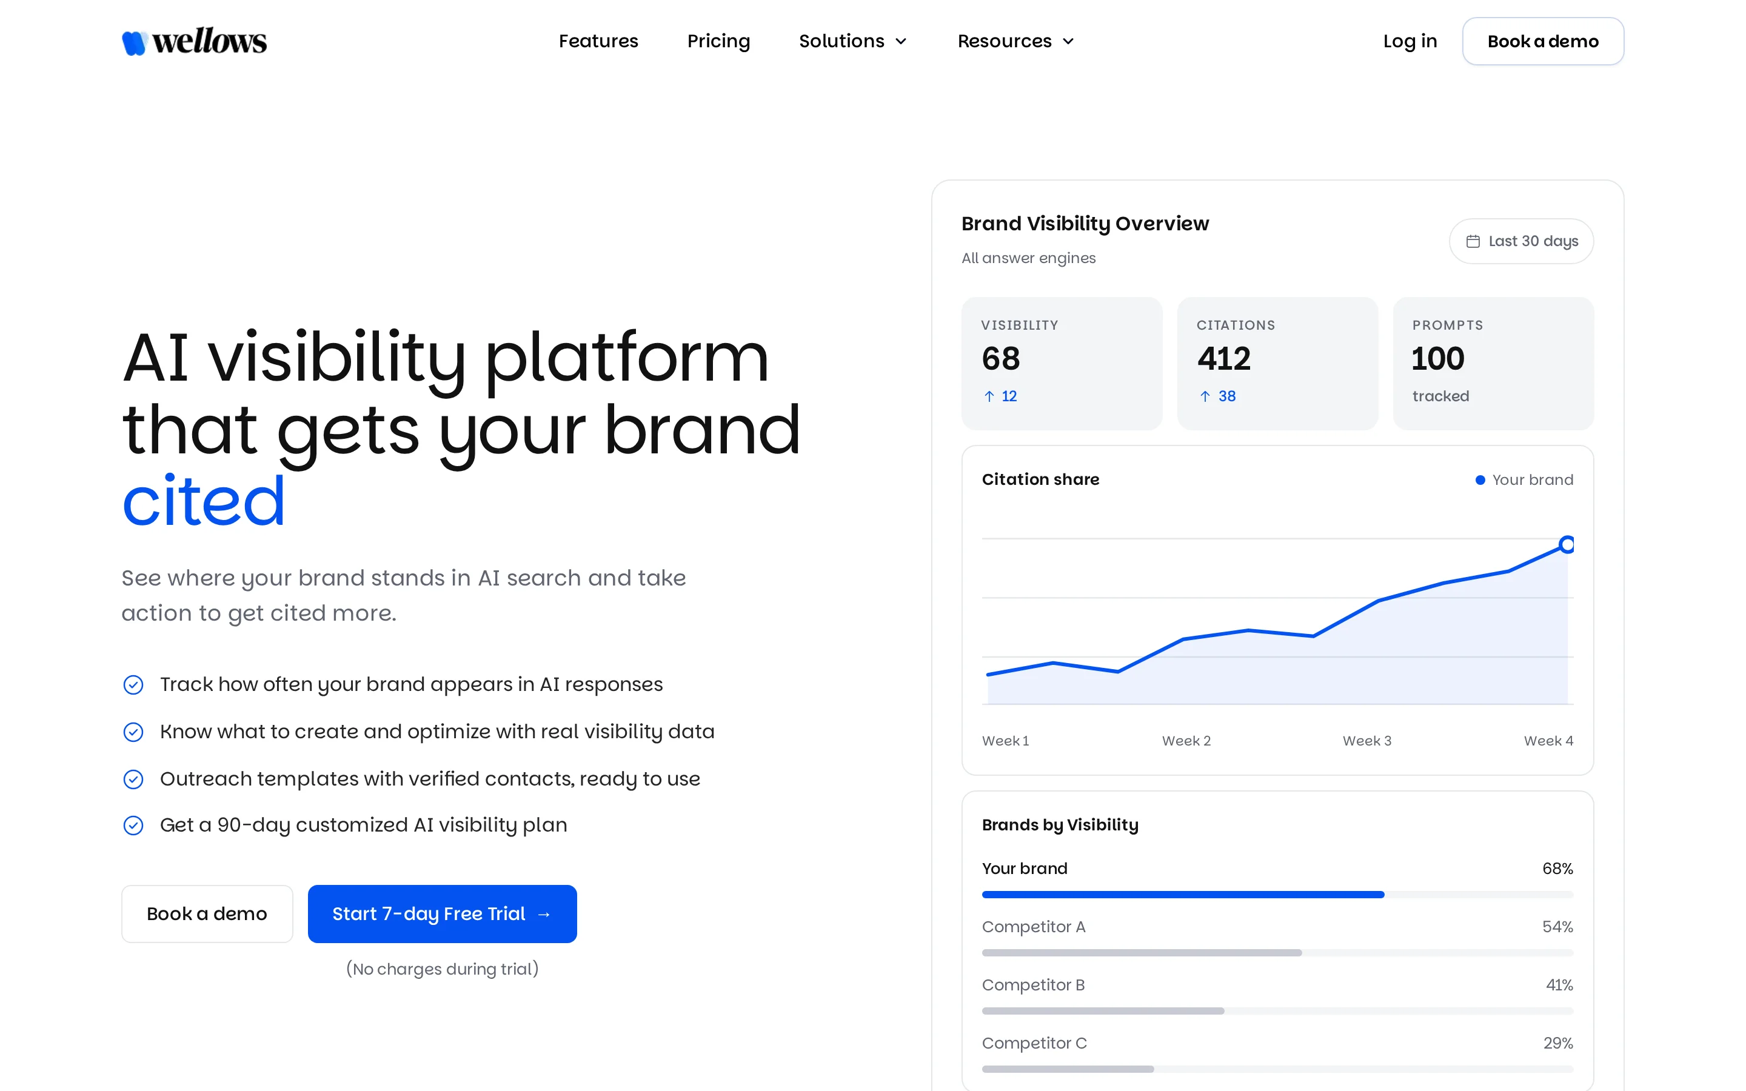Viewport: 1746px width, 1091px height.
Task: Click check icon beside Outreach templates
Action: coord(133,779)
